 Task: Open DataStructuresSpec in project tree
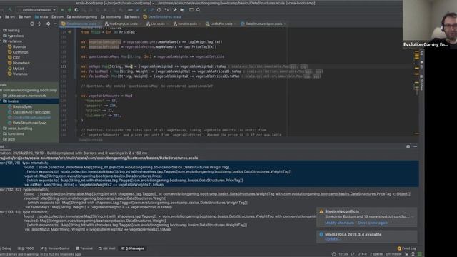[x=27, y=123]
